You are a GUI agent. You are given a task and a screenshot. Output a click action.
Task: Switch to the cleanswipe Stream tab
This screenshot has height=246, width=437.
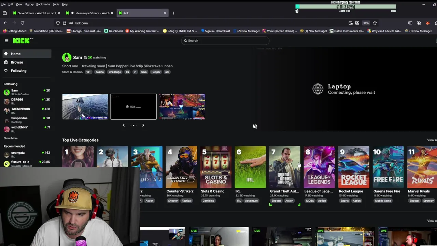click(89, 13)
